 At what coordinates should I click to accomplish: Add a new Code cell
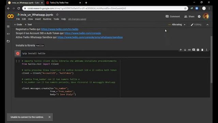click(x=18, y=25)
